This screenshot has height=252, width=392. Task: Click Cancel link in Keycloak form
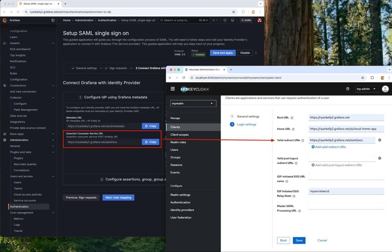click(x=322, y=240)
